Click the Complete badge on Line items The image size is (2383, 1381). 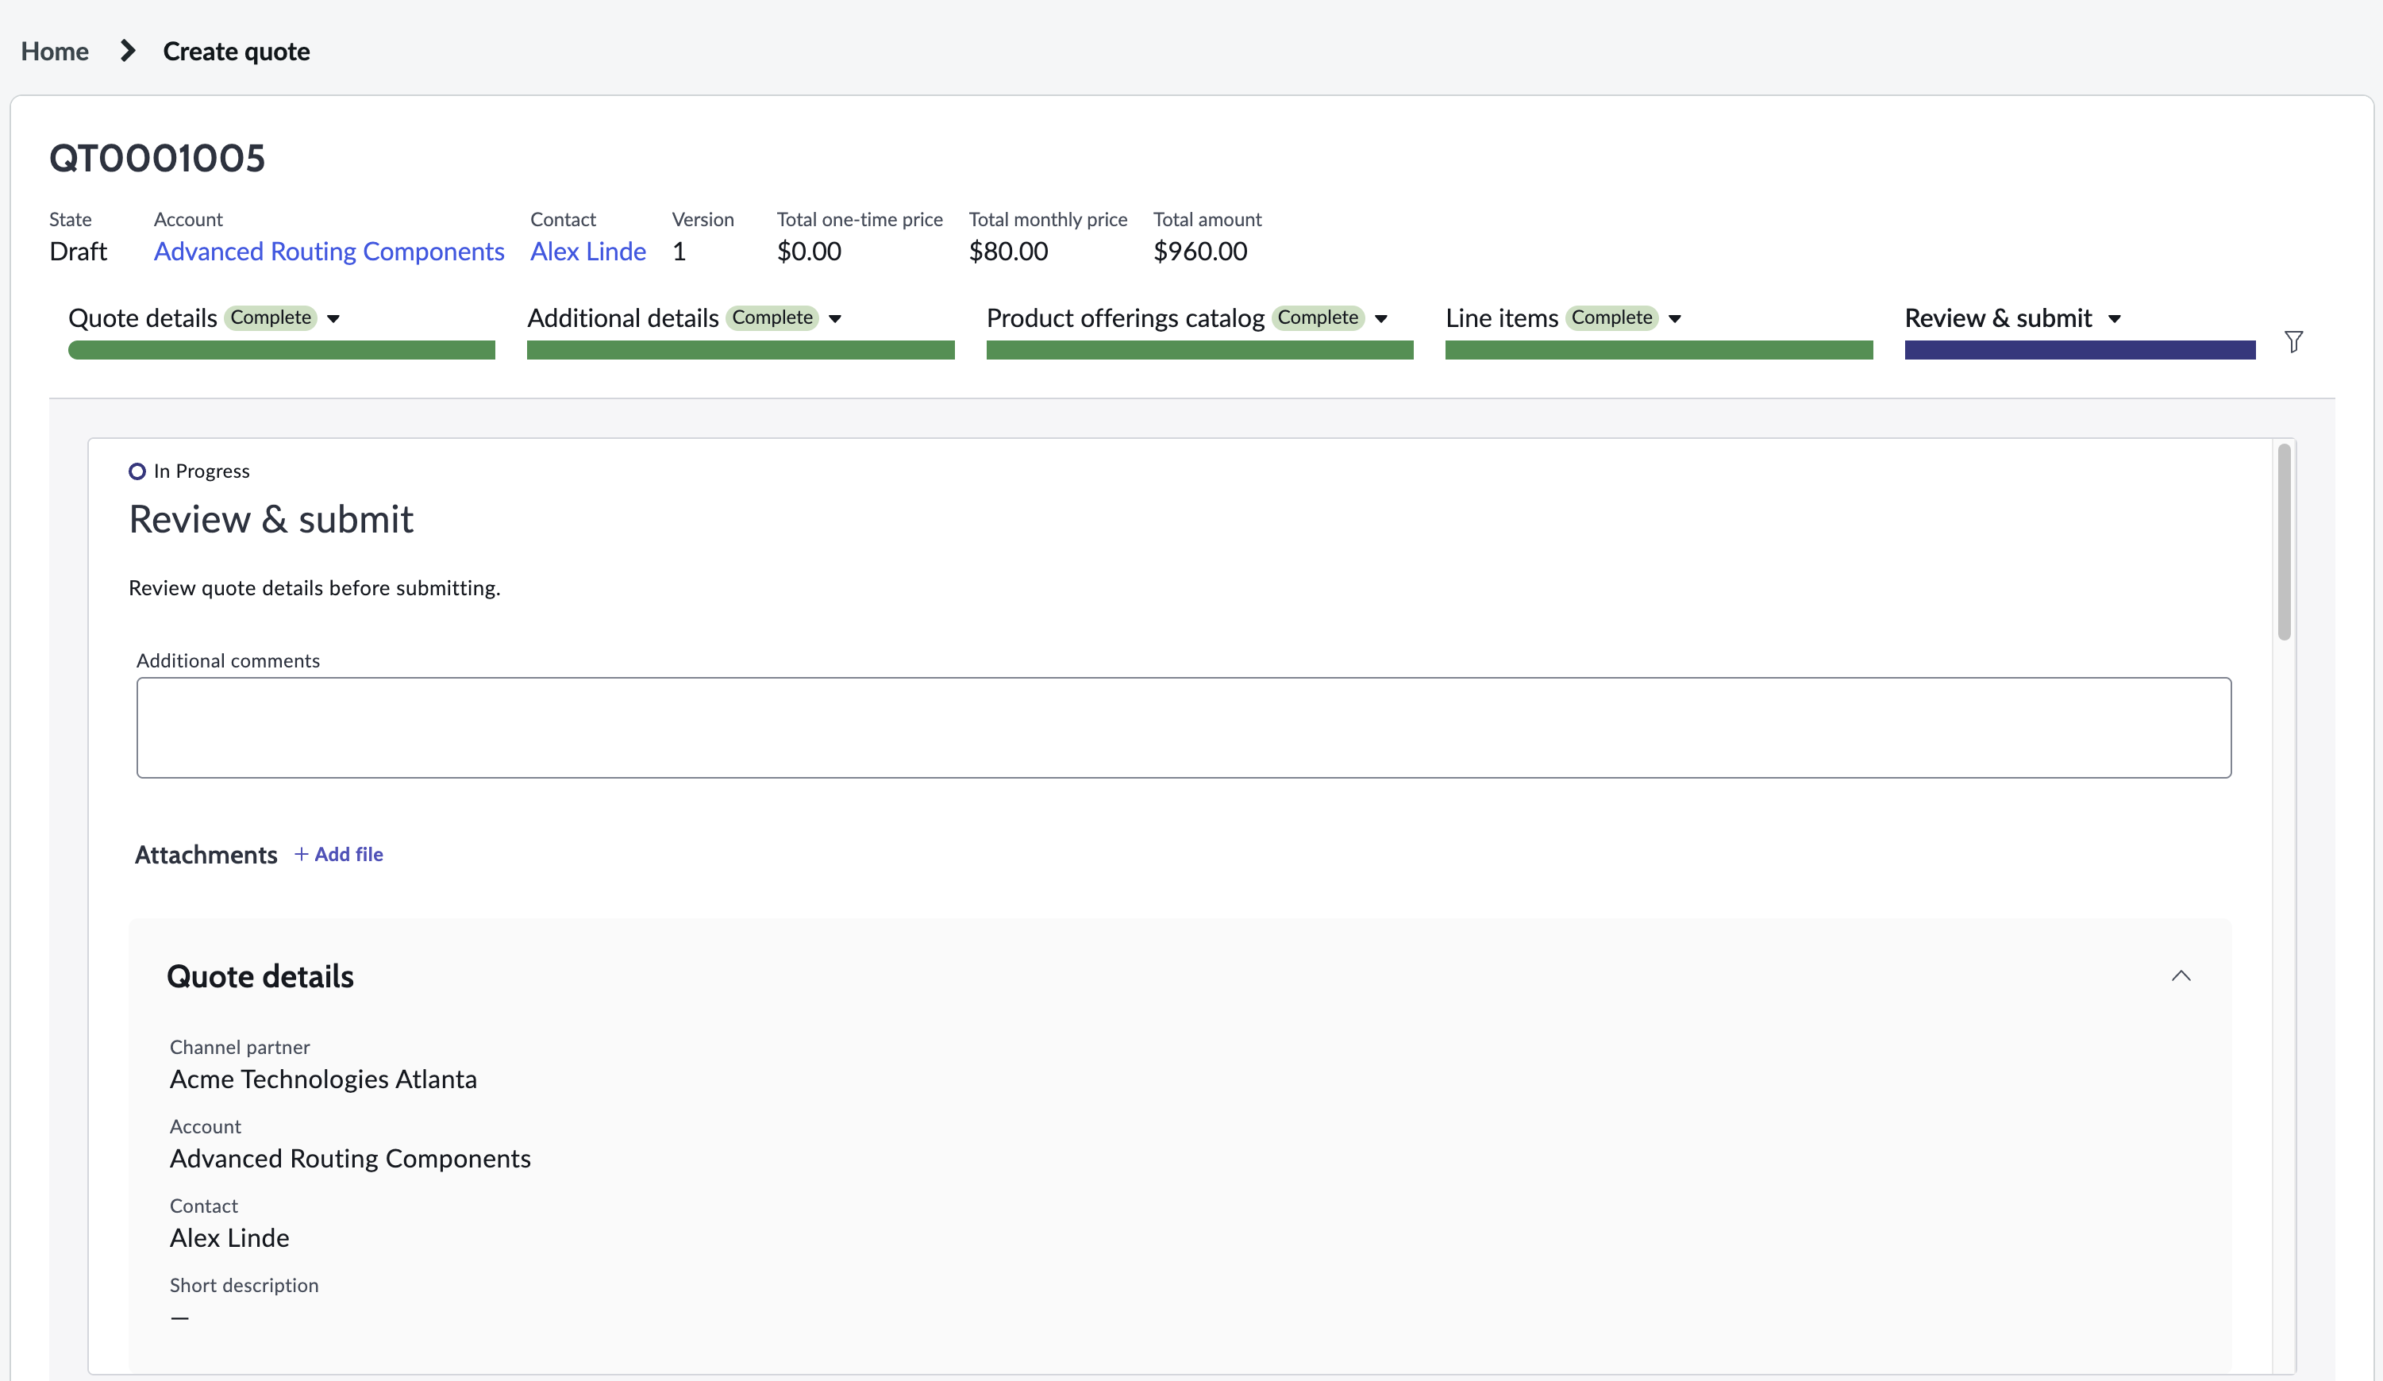click(1611, 317)
